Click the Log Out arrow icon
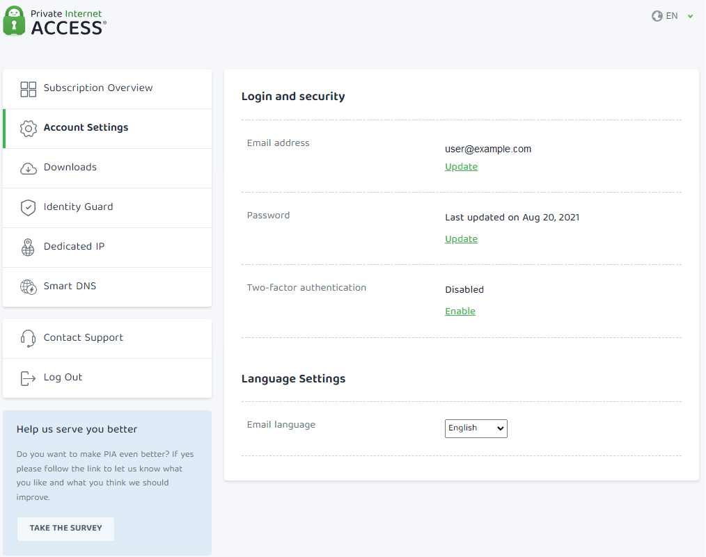The image size is (706, 557). [28, 378]
